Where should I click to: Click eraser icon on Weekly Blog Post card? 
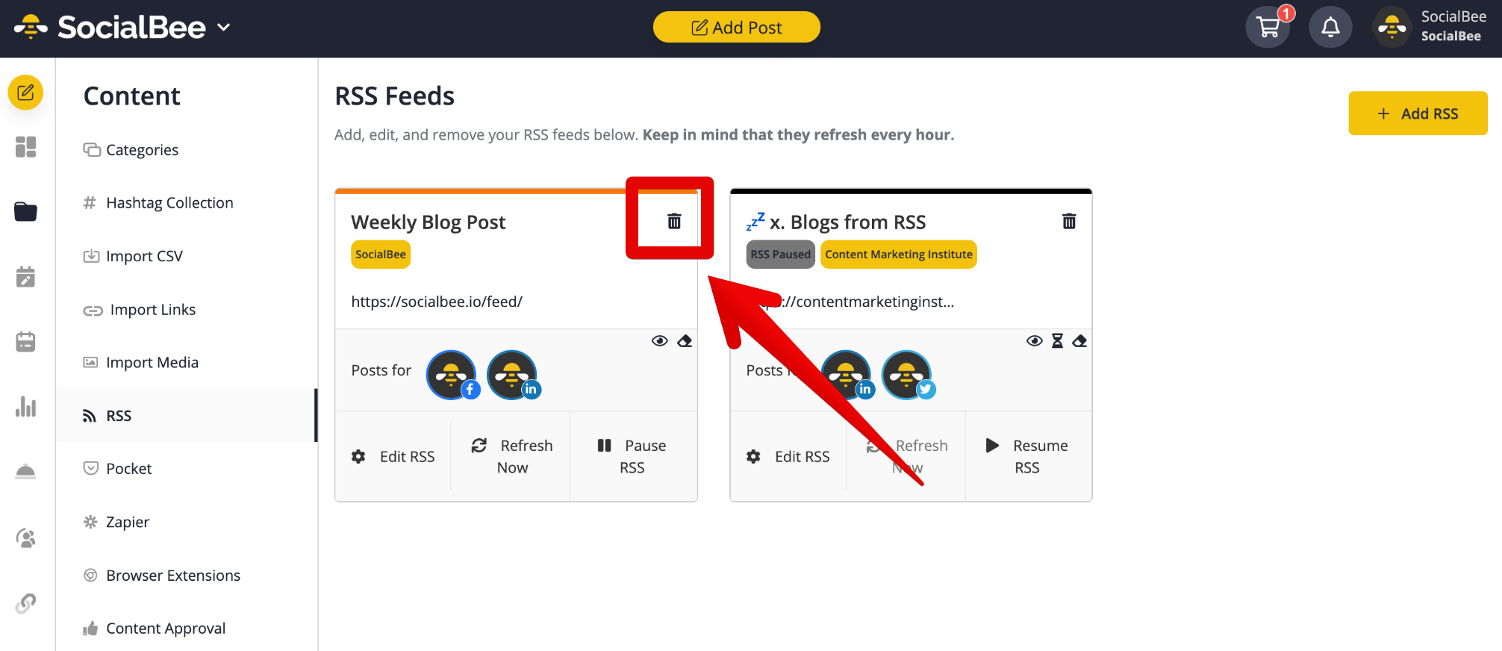click(x=685, y=341)
